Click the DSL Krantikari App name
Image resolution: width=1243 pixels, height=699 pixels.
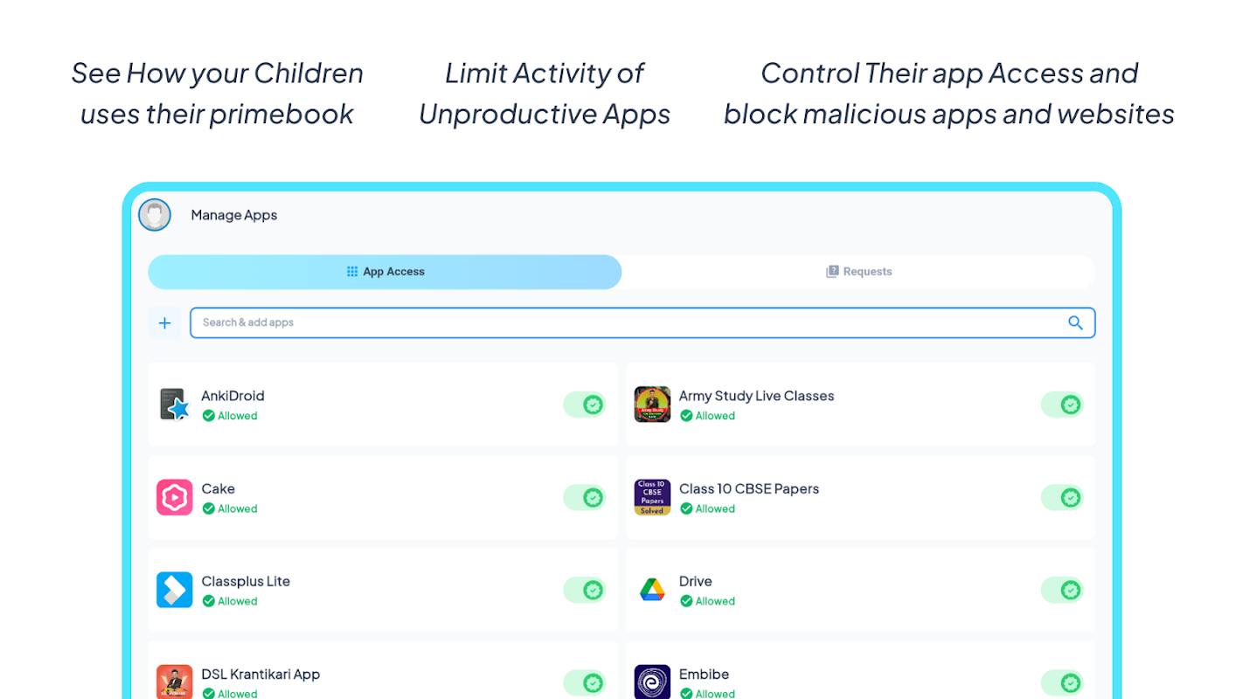[x=260, y=674]
